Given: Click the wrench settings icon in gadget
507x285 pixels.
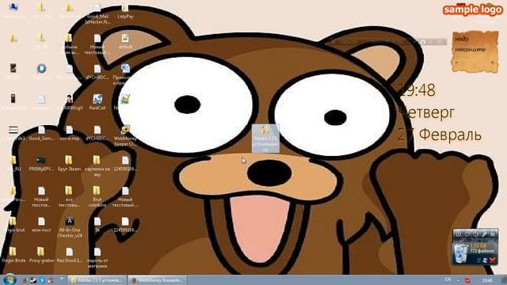Looking at the screenshot, I should click(484, 234).
